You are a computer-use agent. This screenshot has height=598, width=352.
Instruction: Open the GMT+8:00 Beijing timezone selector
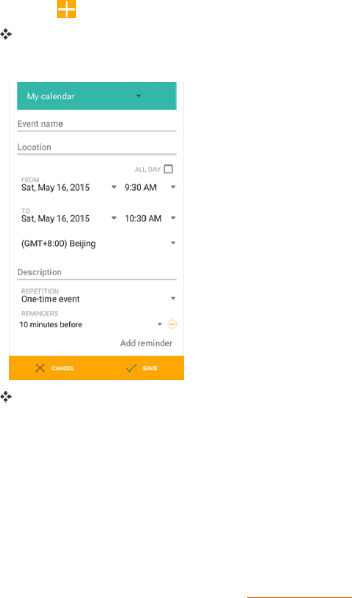[x=97, y=243]
